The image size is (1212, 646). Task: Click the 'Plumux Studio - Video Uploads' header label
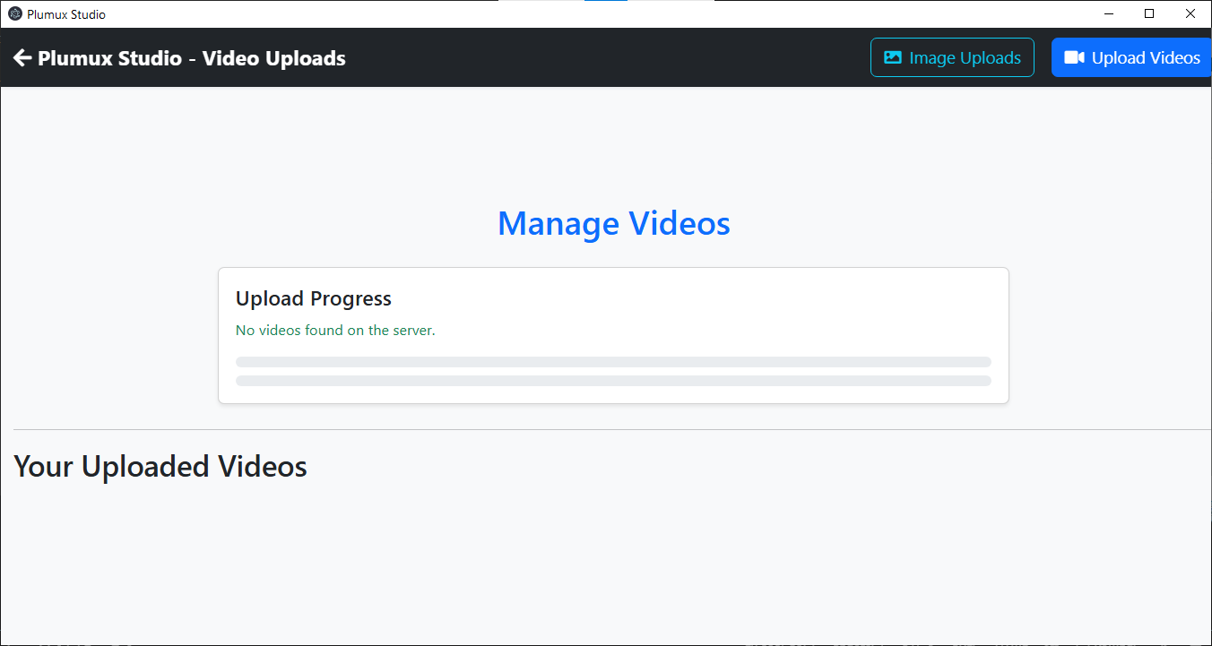pyautogui.click(x=190, y=57)
